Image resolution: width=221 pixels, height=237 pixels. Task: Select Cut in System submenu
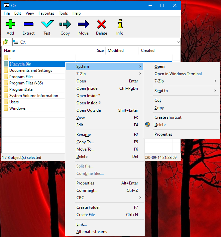(x=181, y=100)
